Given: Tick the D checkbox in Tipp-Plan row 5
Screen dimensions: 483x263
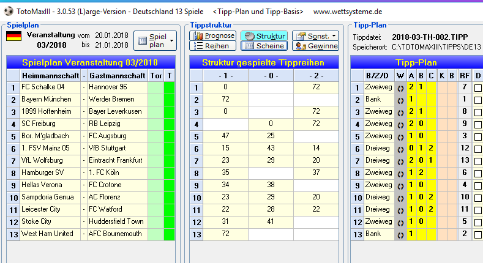Looking at the screenshot, I should coord(477,137).
